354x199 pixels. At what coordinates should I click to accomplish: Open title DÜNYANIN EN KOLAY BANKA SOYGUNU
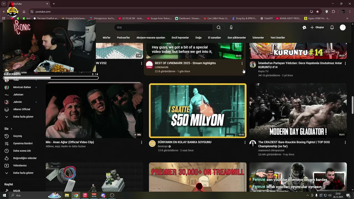(184, 142)
